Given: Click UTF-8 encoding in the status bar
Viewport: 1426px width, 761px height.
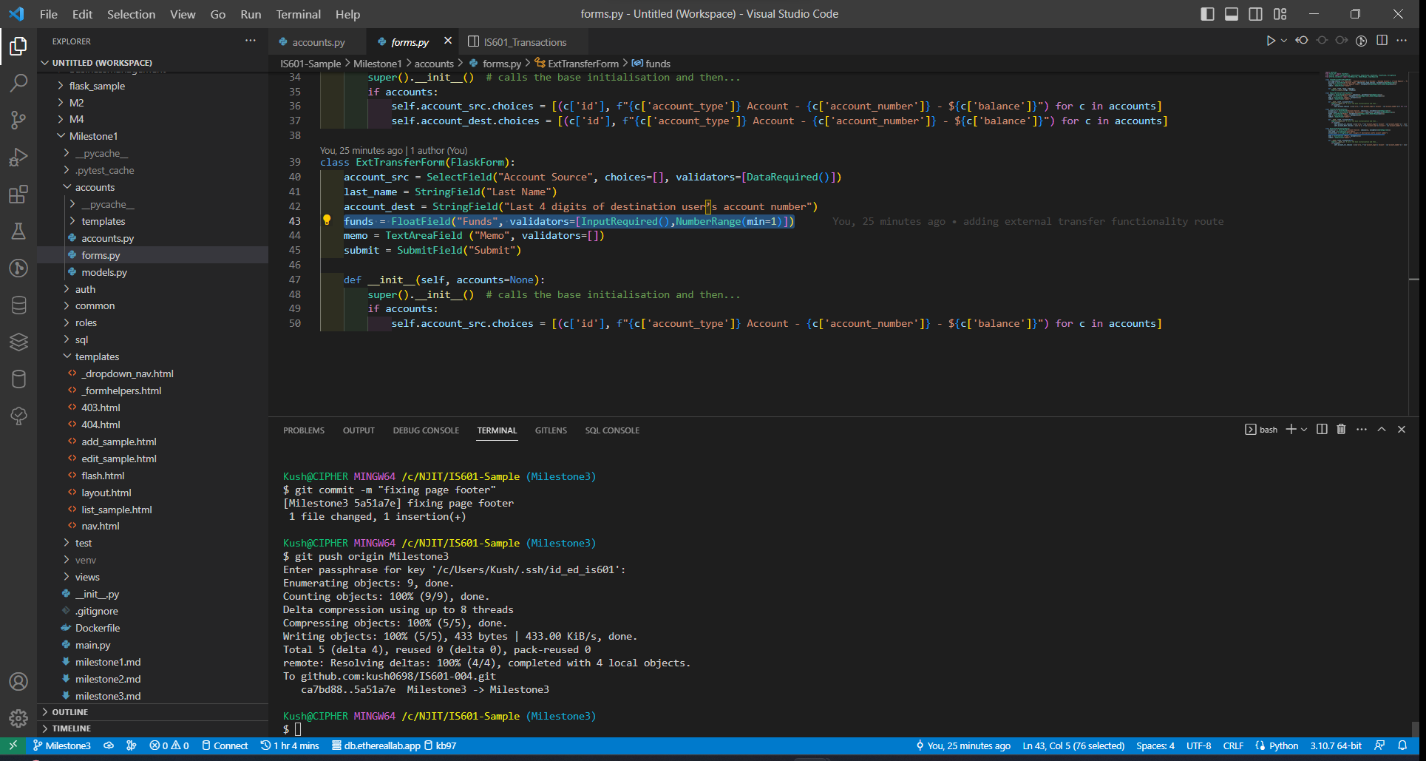Looking at the screenshot, I should pos(1199,745).
